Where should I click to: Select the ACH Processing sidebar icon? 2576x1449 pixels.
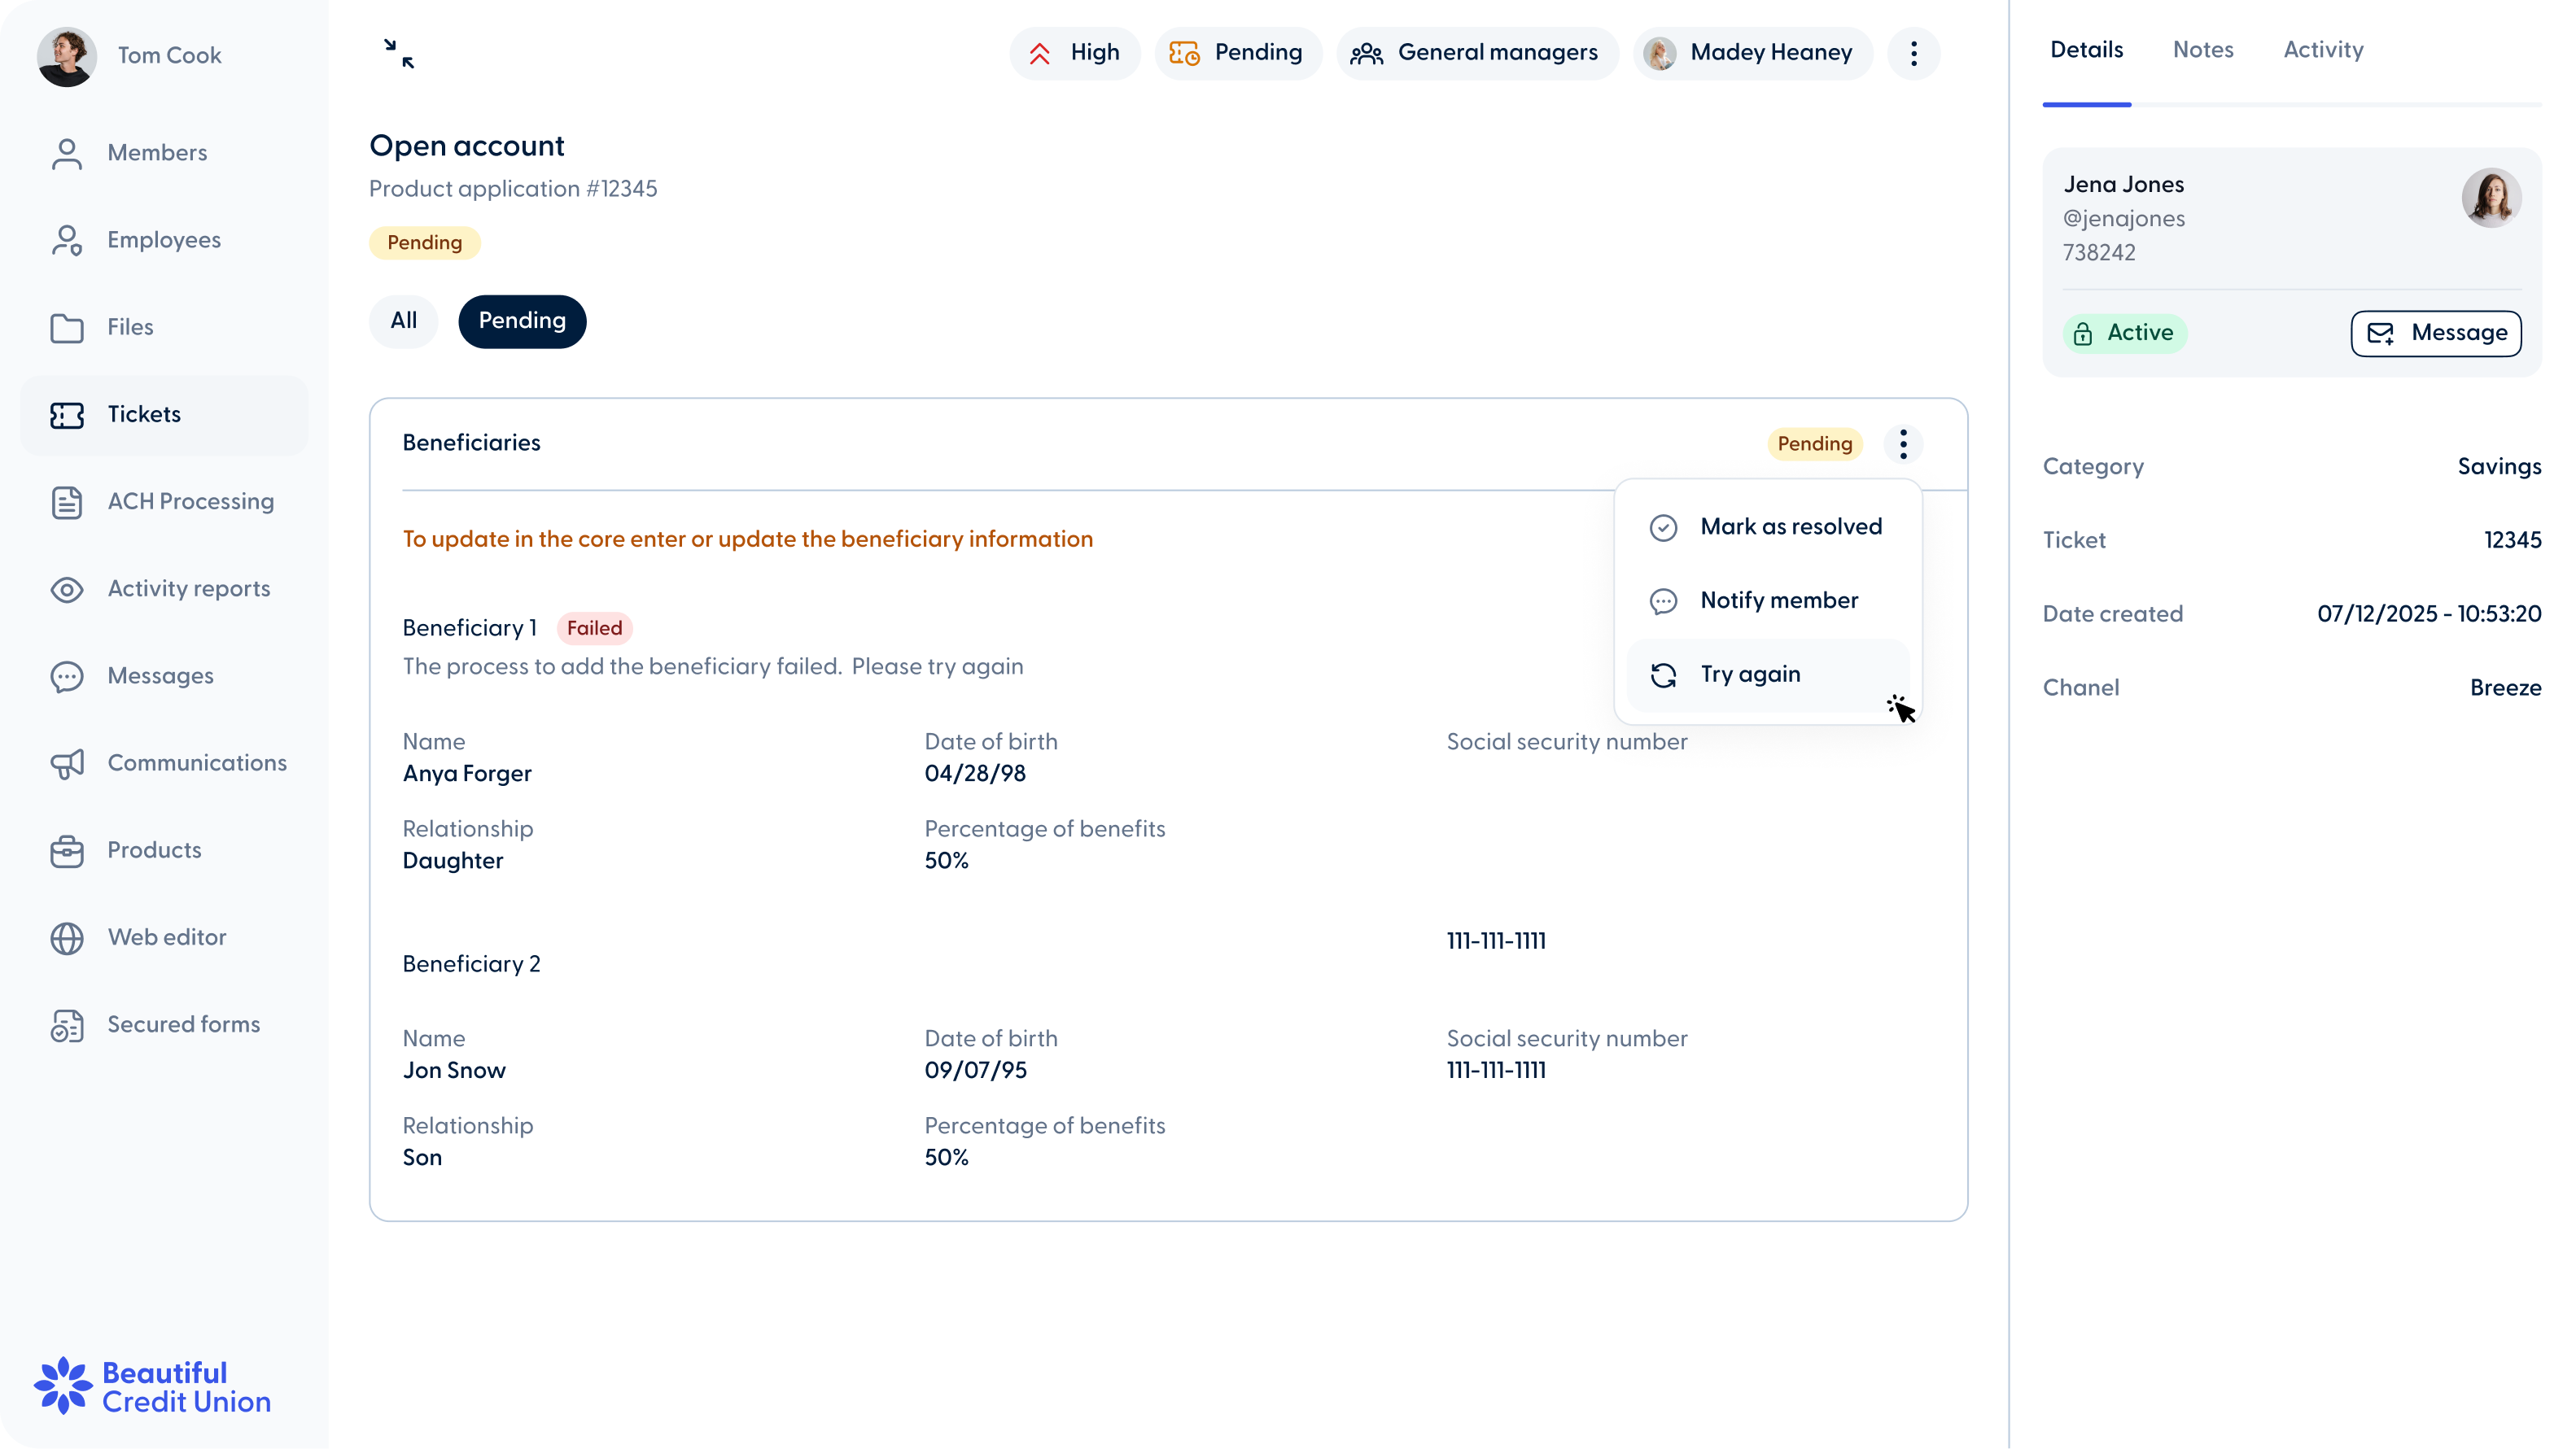coord(66,502)
